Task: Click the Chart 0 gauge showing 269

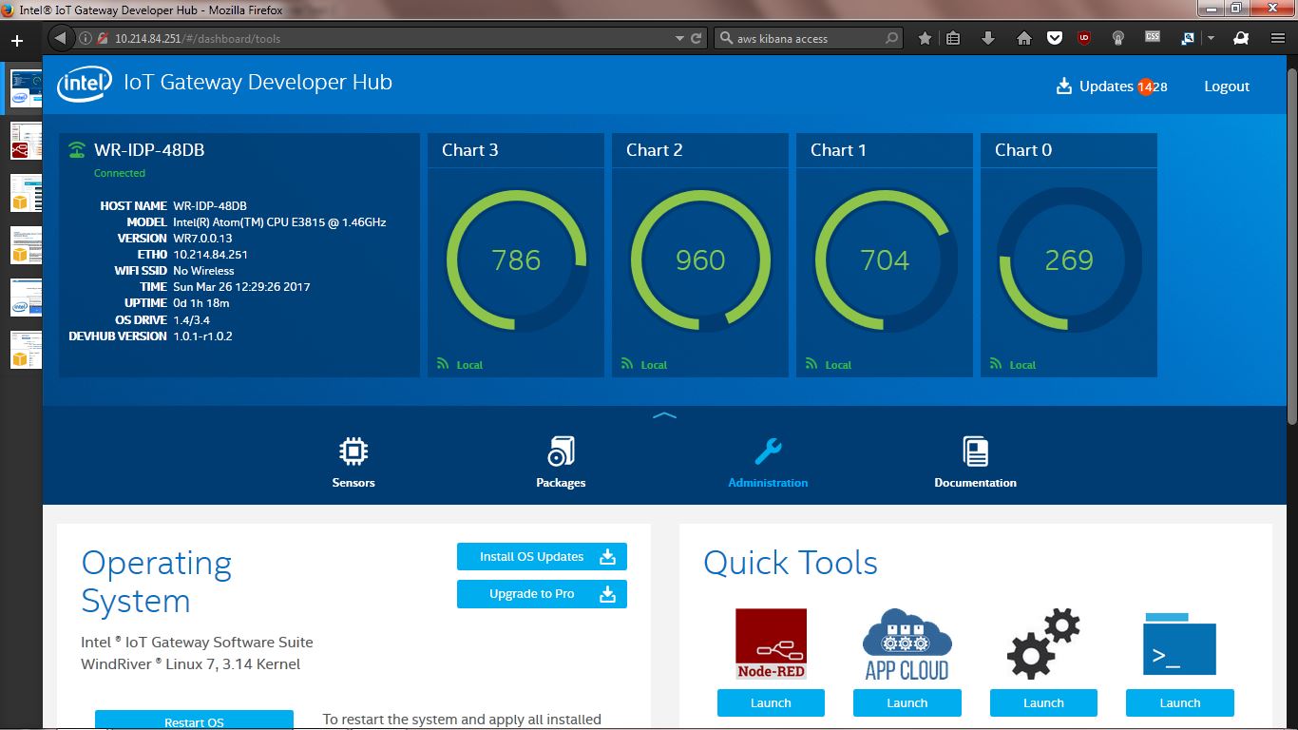Action: click(1069, 260)
